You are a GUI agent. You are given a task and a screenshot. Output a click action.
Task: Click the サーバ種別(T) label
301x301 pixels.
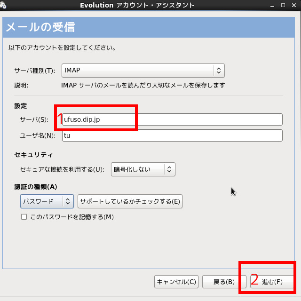pos(35,71)
